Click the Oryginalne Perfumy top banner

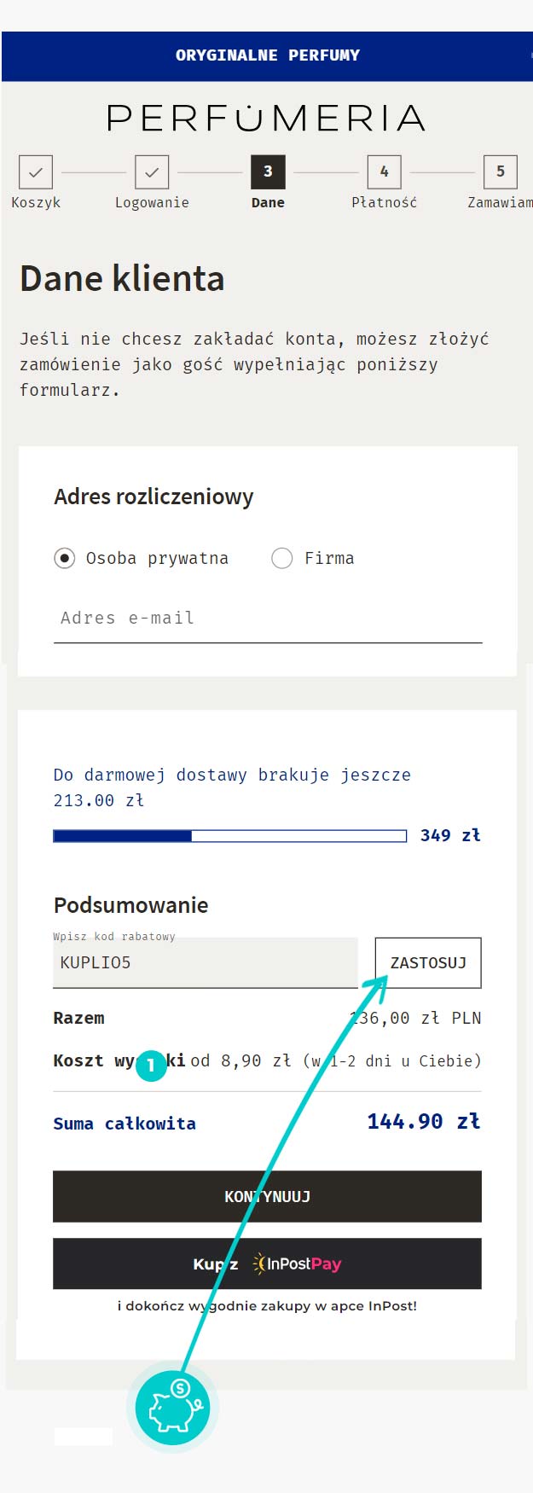pos(267,56)
